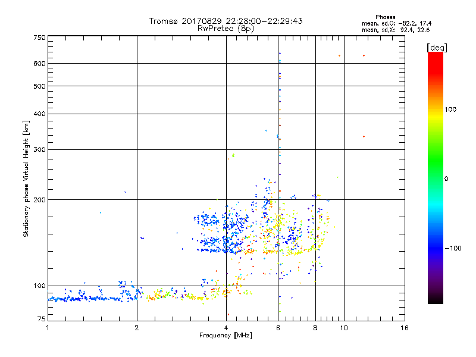476x357 pixels.
Task: Click the x-axis tick label '6'
Action: point(278,328)
